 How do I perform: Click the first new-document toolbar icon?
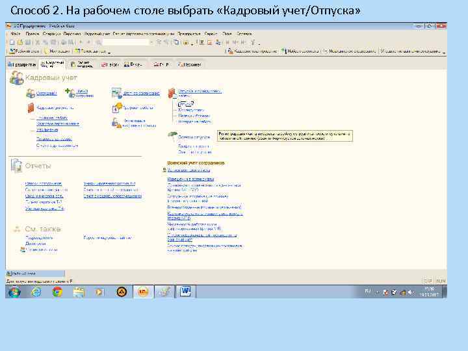tap(12, 42)
